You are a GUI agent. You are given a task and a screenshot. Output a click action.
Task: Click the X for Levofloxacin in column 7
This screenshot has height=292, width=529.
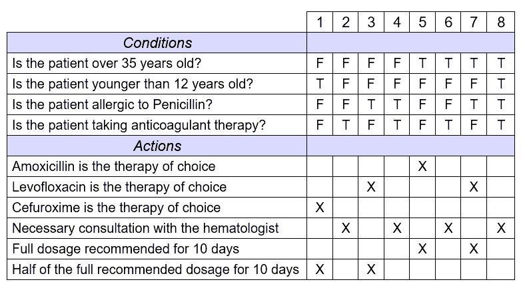coord(474,187)
